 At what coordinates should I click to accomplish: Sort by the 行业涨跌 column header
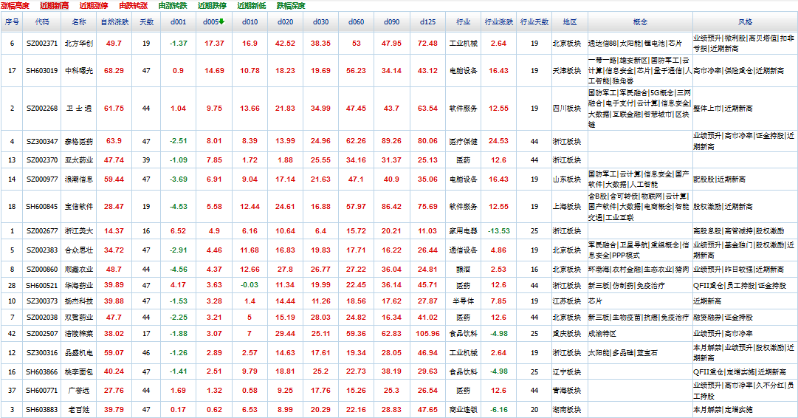(x=499, y=22)
